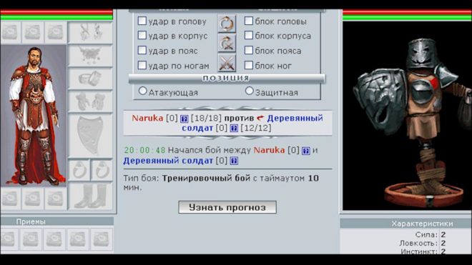Select the 'Защитная' position radio button
Image resolution: width=472 pixels, height=265 pixels.
coord(250,91)
